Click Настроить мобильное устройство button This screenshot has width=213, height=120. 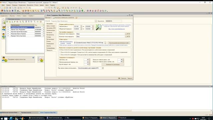[64, 18]
